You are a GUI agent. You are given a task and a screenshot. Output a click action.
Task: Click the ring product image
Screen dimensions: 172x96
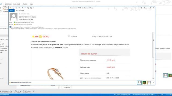click(x=56, y=74)
